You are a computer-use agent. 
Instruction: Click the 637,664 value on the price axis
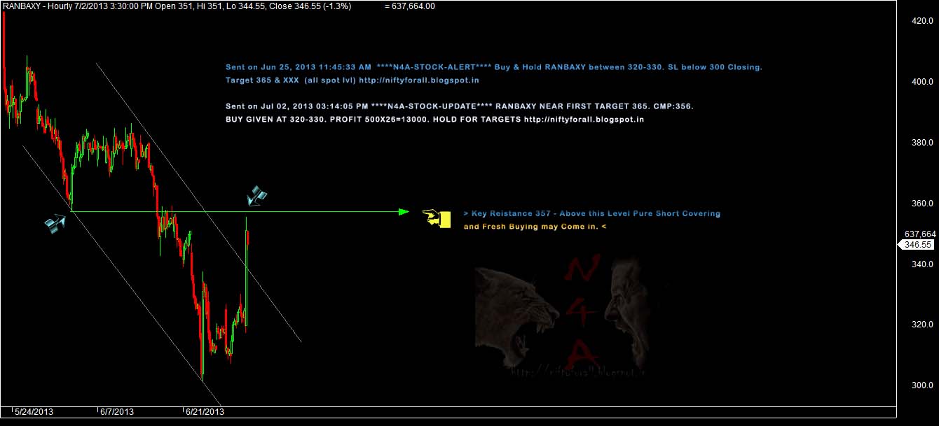coord(920,234)
